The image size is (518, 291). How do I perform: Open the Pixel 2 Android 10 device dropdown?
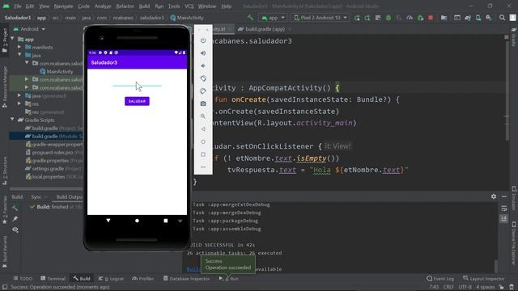(321, 18)
